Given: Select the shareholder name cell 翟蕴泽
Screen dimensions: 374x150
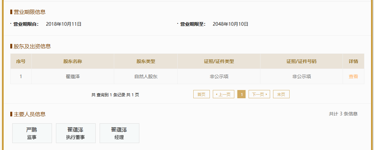Looking at the screenshot, I should tap(73, 76).
